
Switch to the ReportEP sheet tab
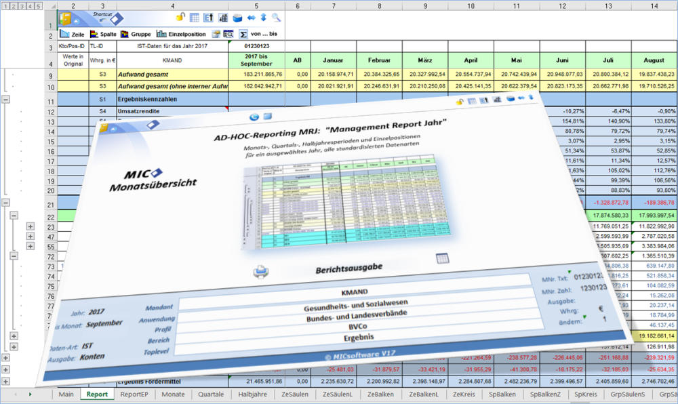(134, 394)
